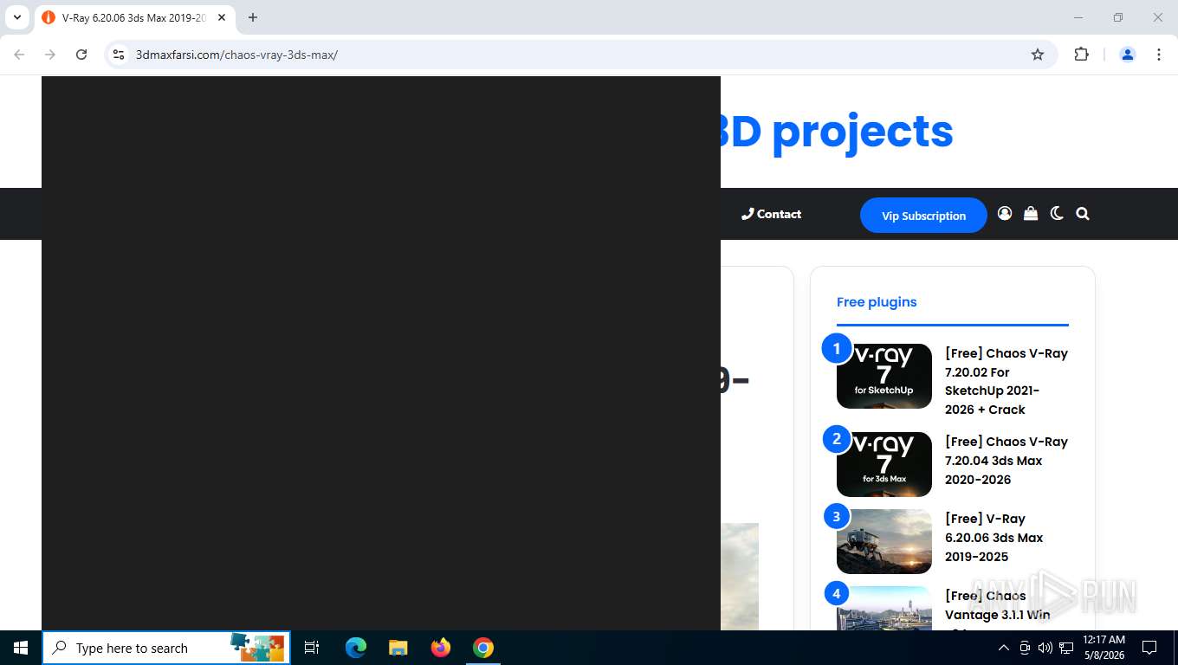
Task: Open the Contact menu item
Action: [x=771, y=214]
